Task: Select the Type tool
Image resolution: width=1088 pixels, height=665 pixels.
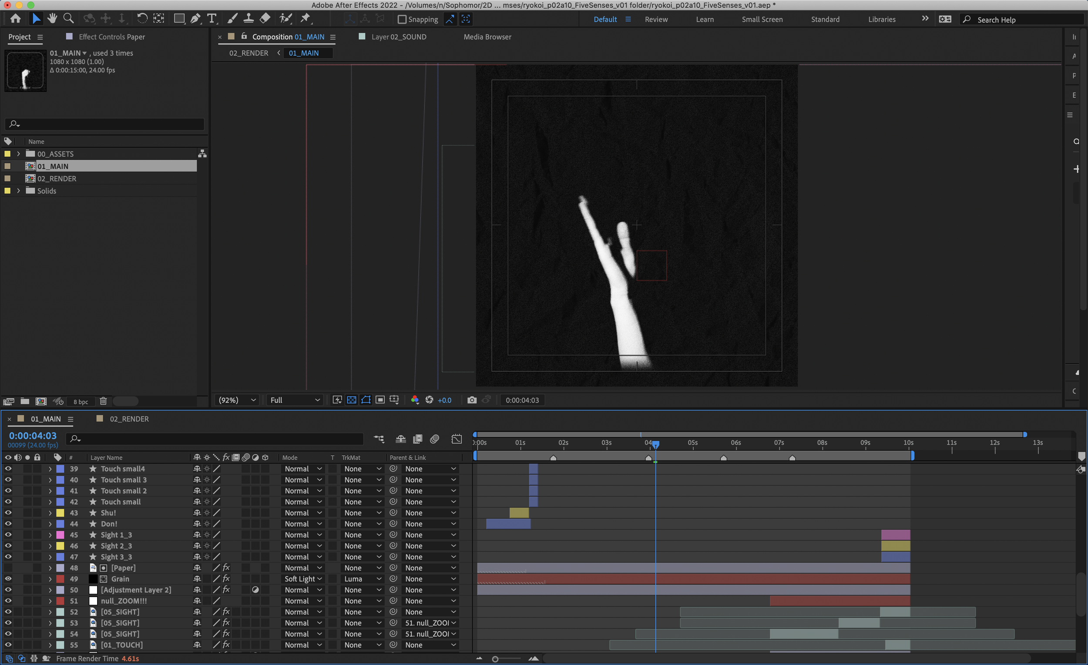Action: point(212,19)
